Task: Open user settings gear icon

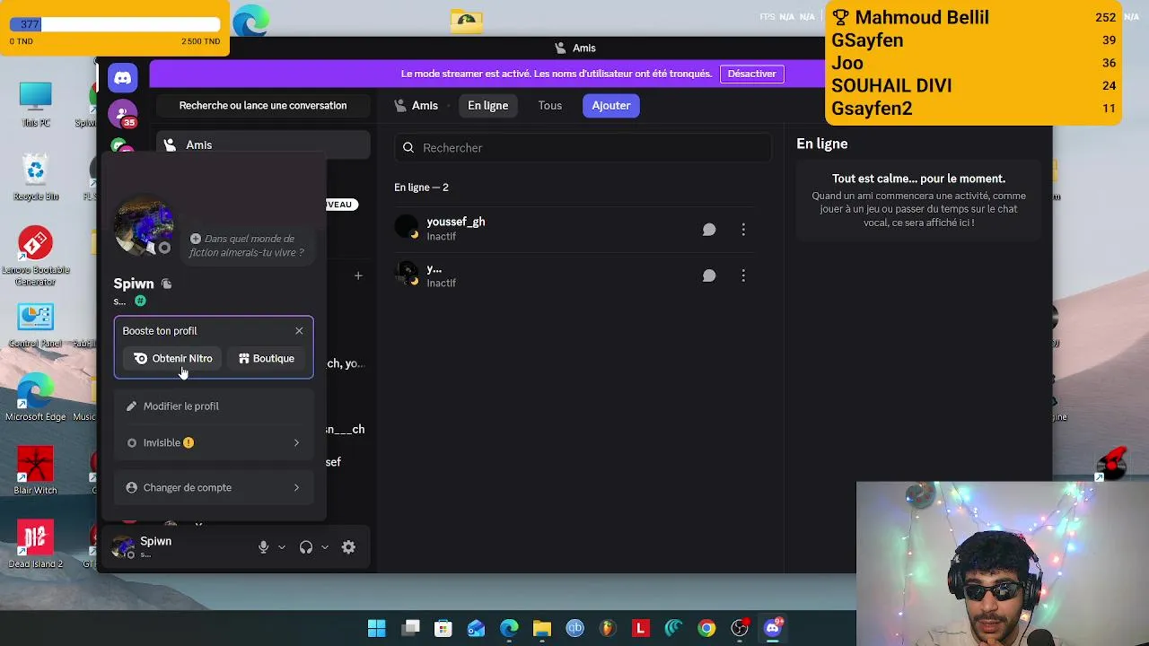Action: 348,547
